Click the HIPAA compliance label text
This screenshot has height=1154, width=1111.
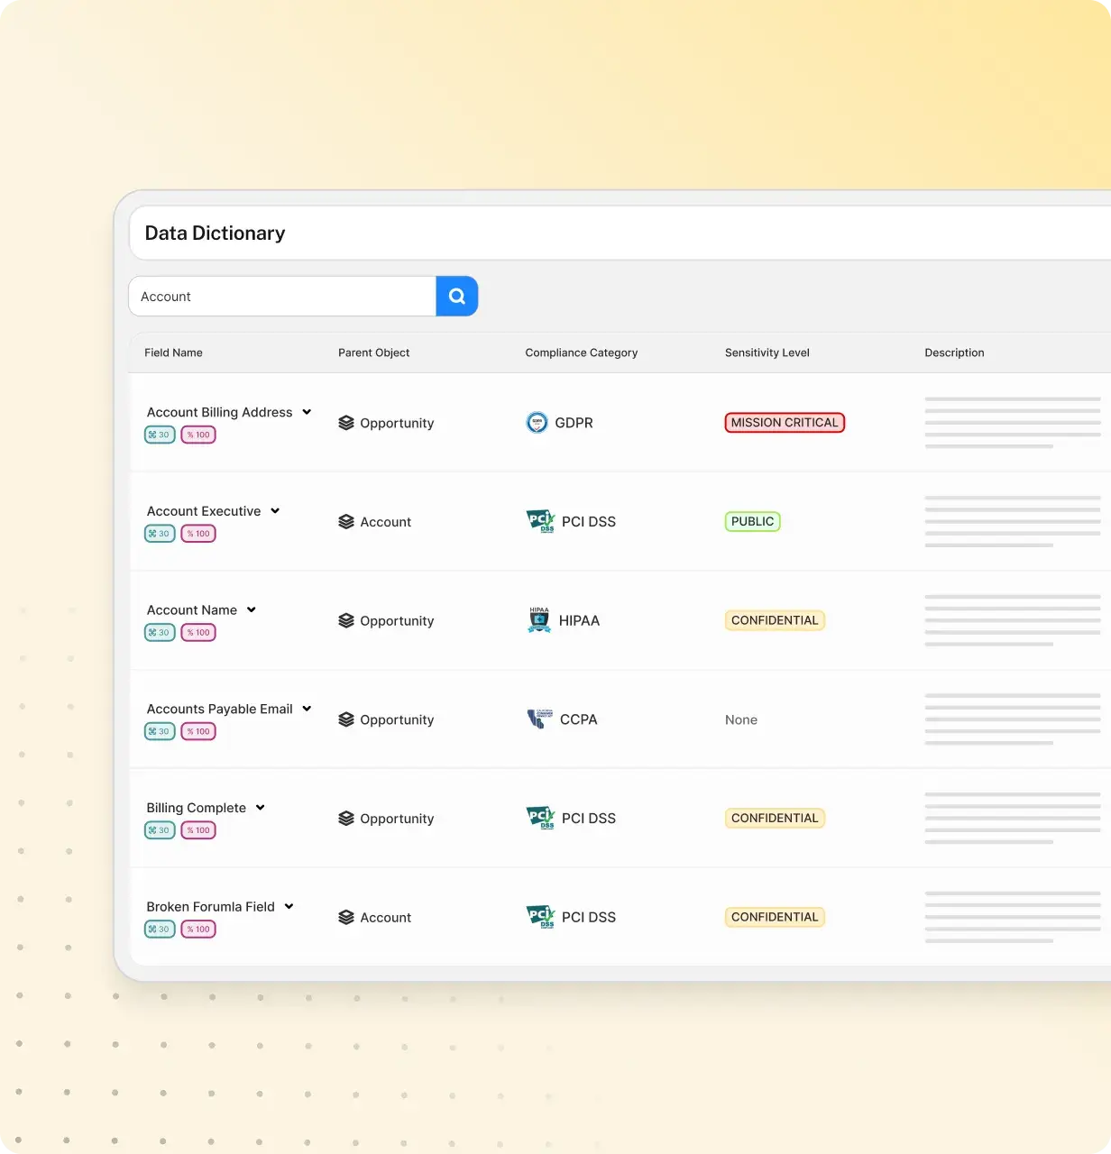579,620
